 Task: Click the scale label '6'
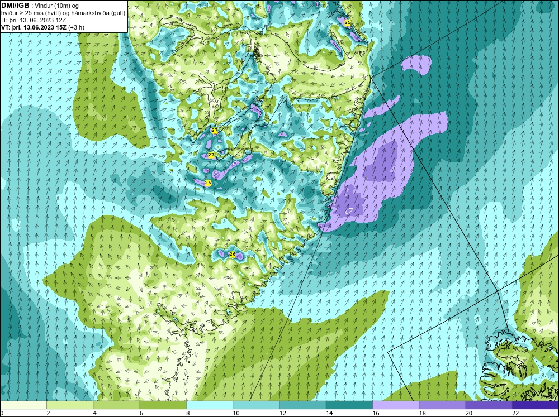coord(141,413)
